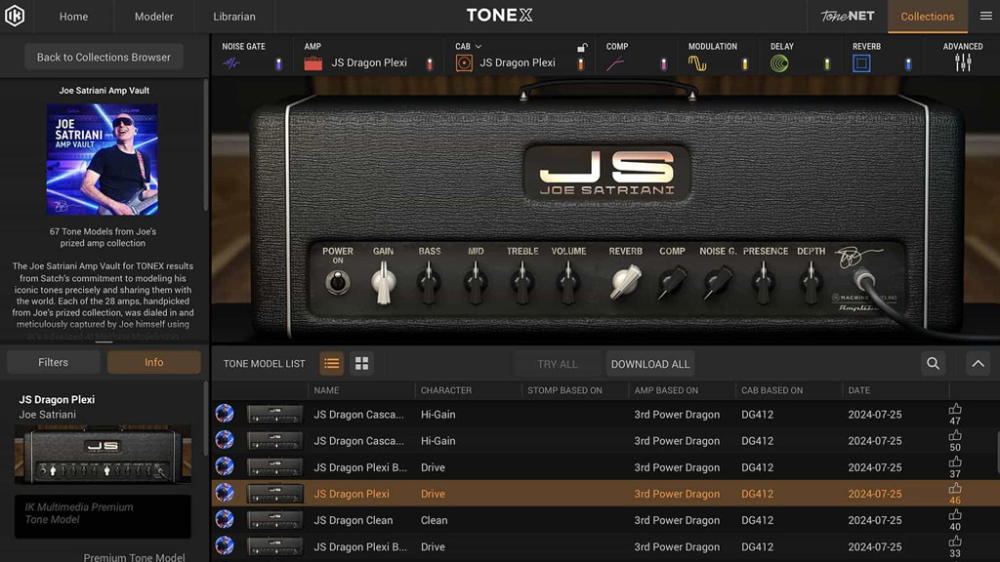
Task: Open the Collections tab
Action: tap(928, 17)
